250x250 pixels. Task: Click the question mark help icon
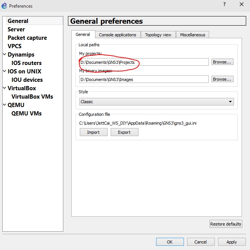point(224,4)
